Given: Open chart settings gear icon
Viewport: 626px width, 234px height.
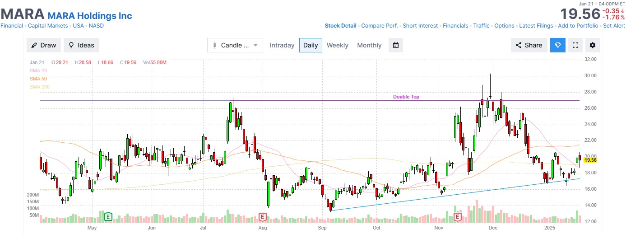Looking at the screenshot, I should (x=593, y=45).
